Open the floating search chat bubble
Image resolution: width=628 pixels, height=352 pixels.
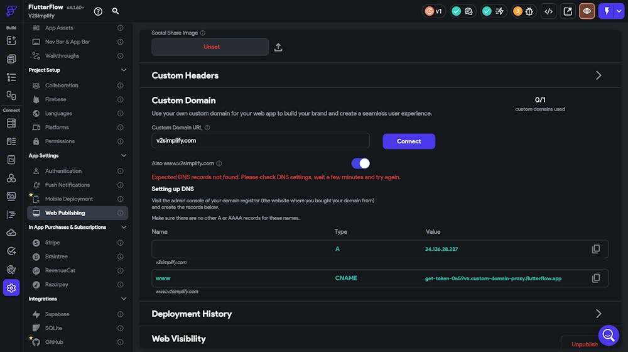609,335
